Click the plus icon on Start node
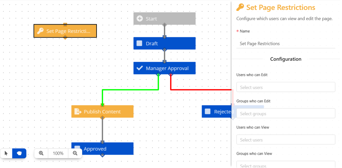This screenshot has height=168, width=342. tap(140, 18)
